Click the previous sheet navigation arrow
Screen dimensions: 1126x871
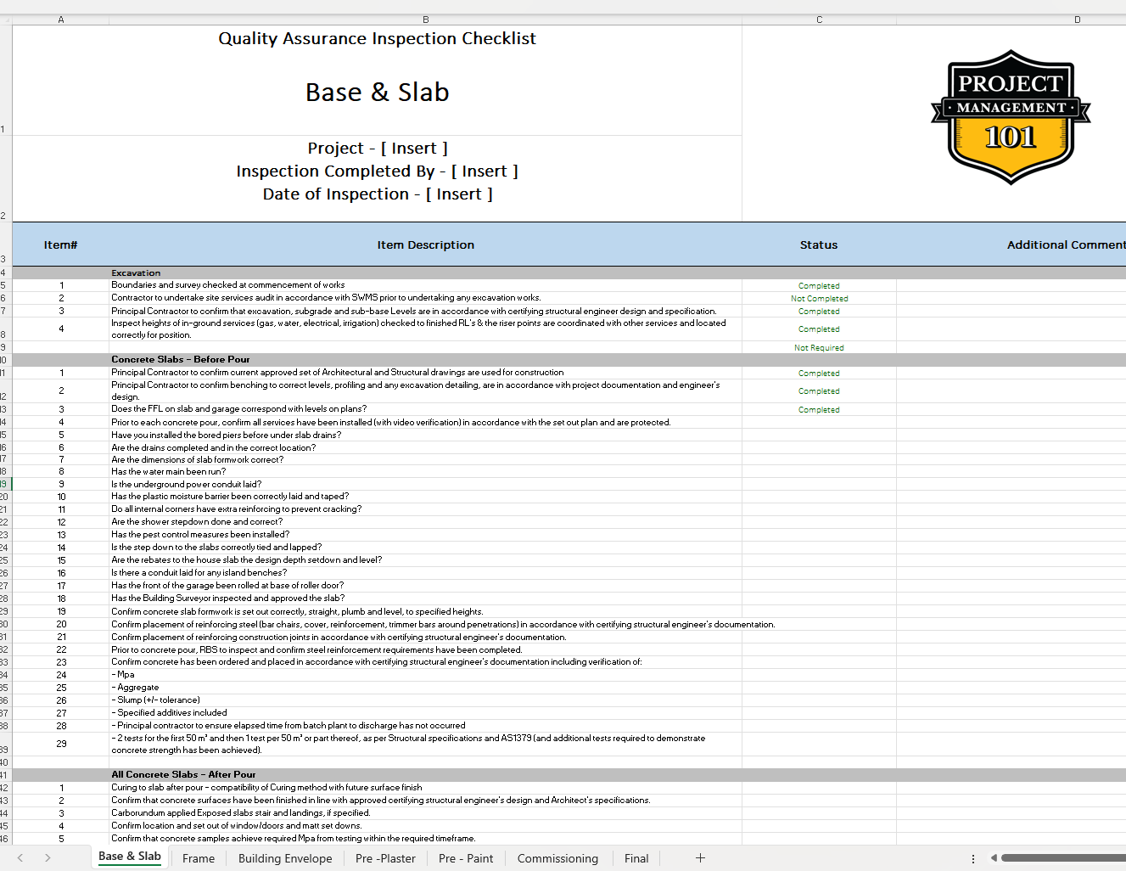pos(20,858)
